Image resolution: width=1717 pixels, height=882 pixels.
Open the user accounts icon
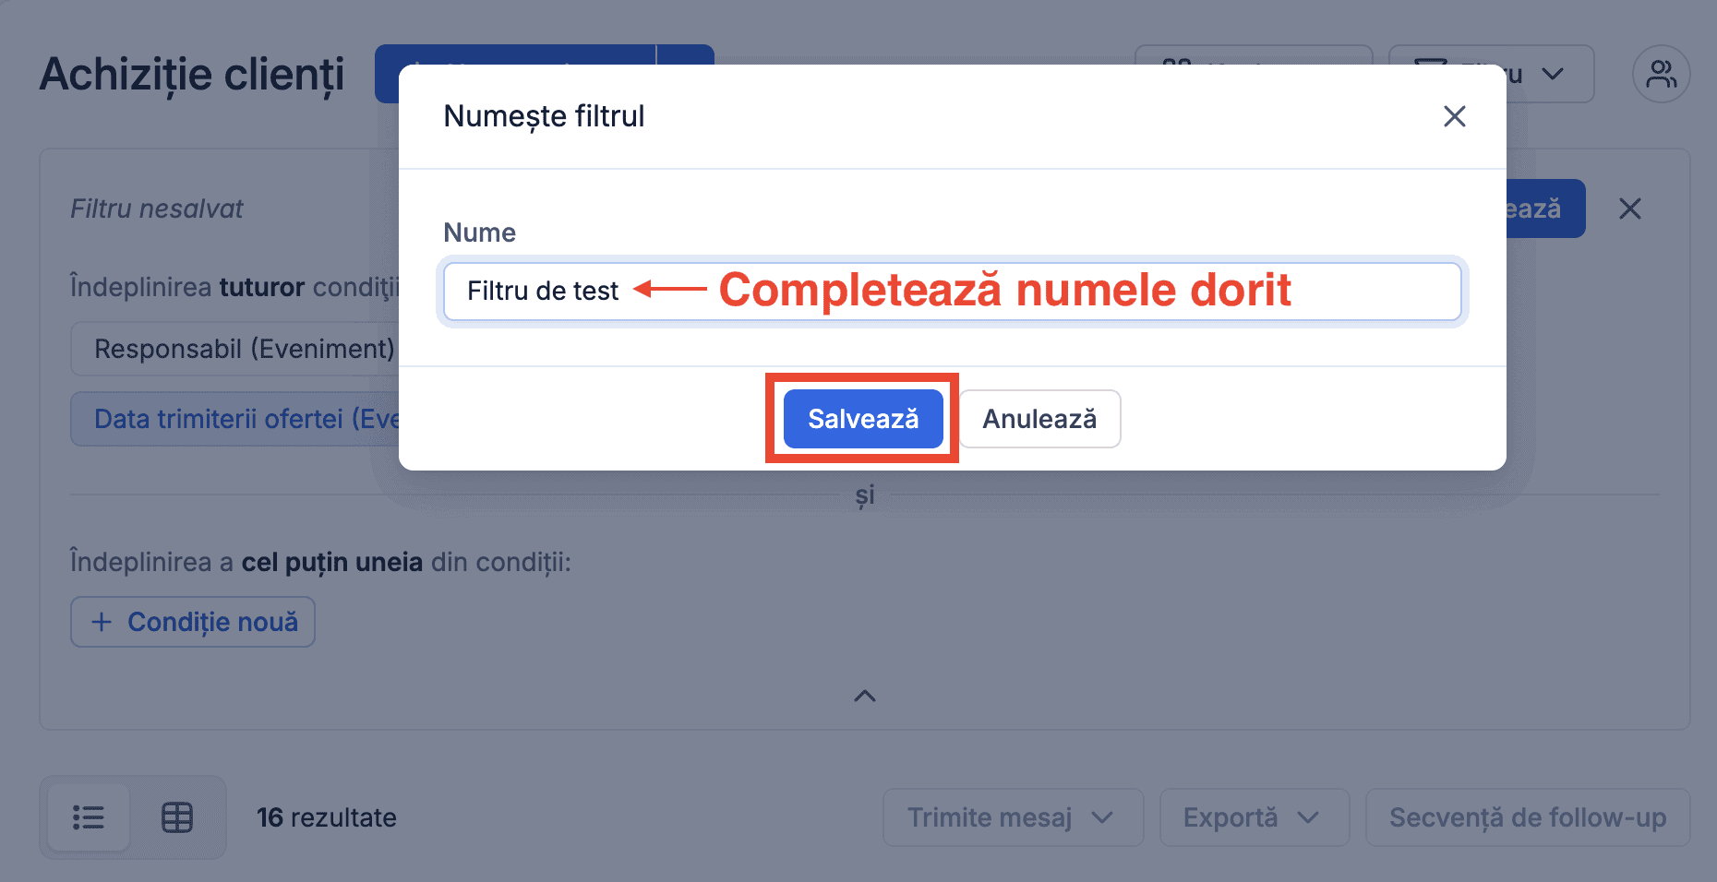point(1661,74)
